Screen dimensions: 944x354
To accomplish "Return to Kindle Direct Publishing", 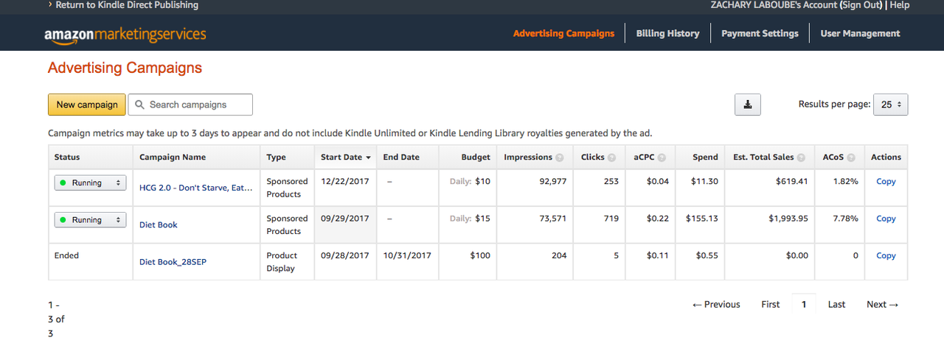I will [x=127, y=5].
